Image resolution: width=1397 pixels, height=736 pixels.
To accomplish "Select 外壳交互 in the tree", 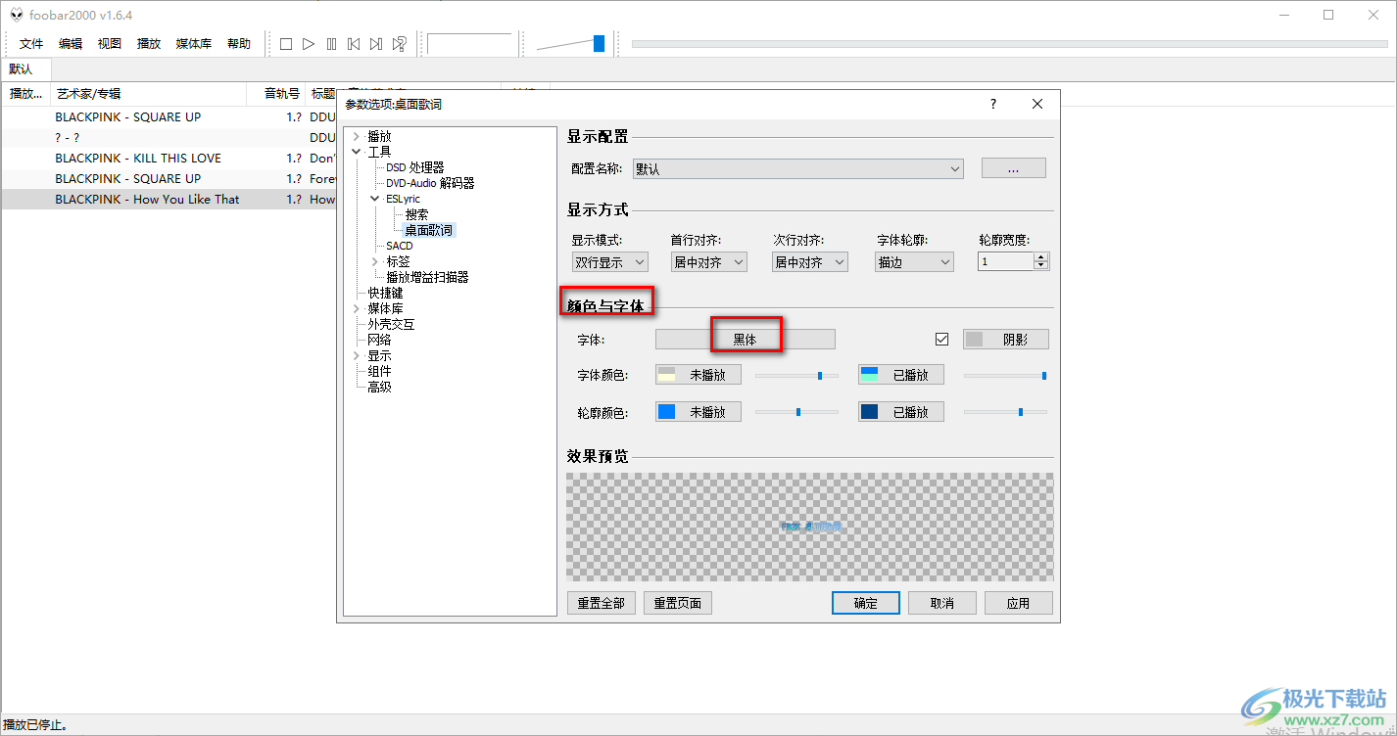I will [391, 324].
